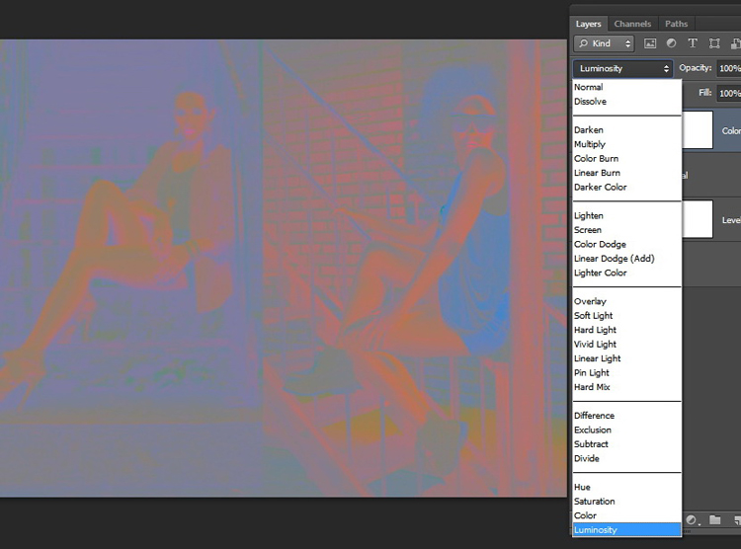The image size is (741, 549).
Task: Choose Exclusion blend mode
Action: [x=626, y=430]
